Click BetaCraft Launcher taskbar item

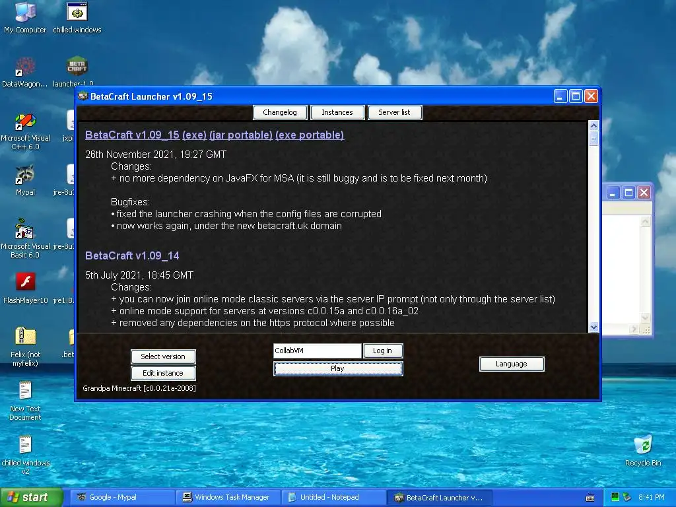click(x=440, y=498)
